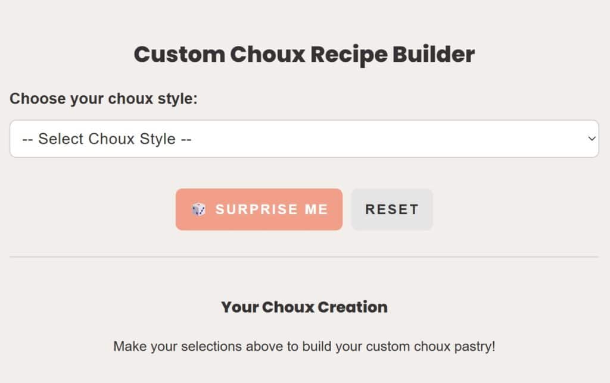The image size is (610, 383).
Task: Open the '-- Select Choux Style --' dropdown
Action: click(304, 139)
